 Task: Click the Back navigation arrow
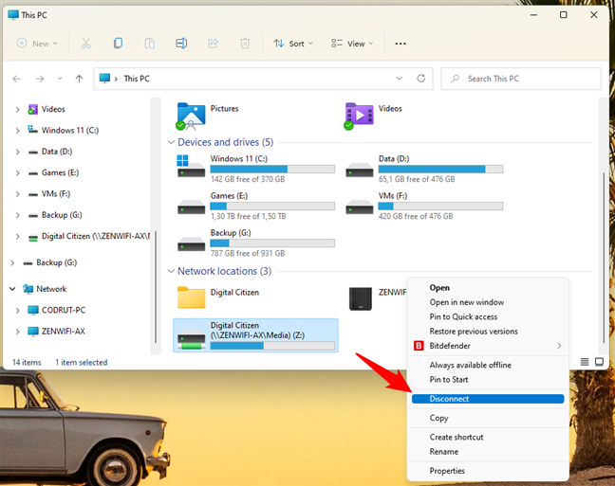(16, 79)
